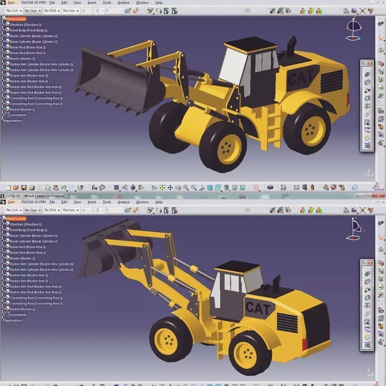
Task: Open Help menu in upper window
Action: [x=159, y=3]
